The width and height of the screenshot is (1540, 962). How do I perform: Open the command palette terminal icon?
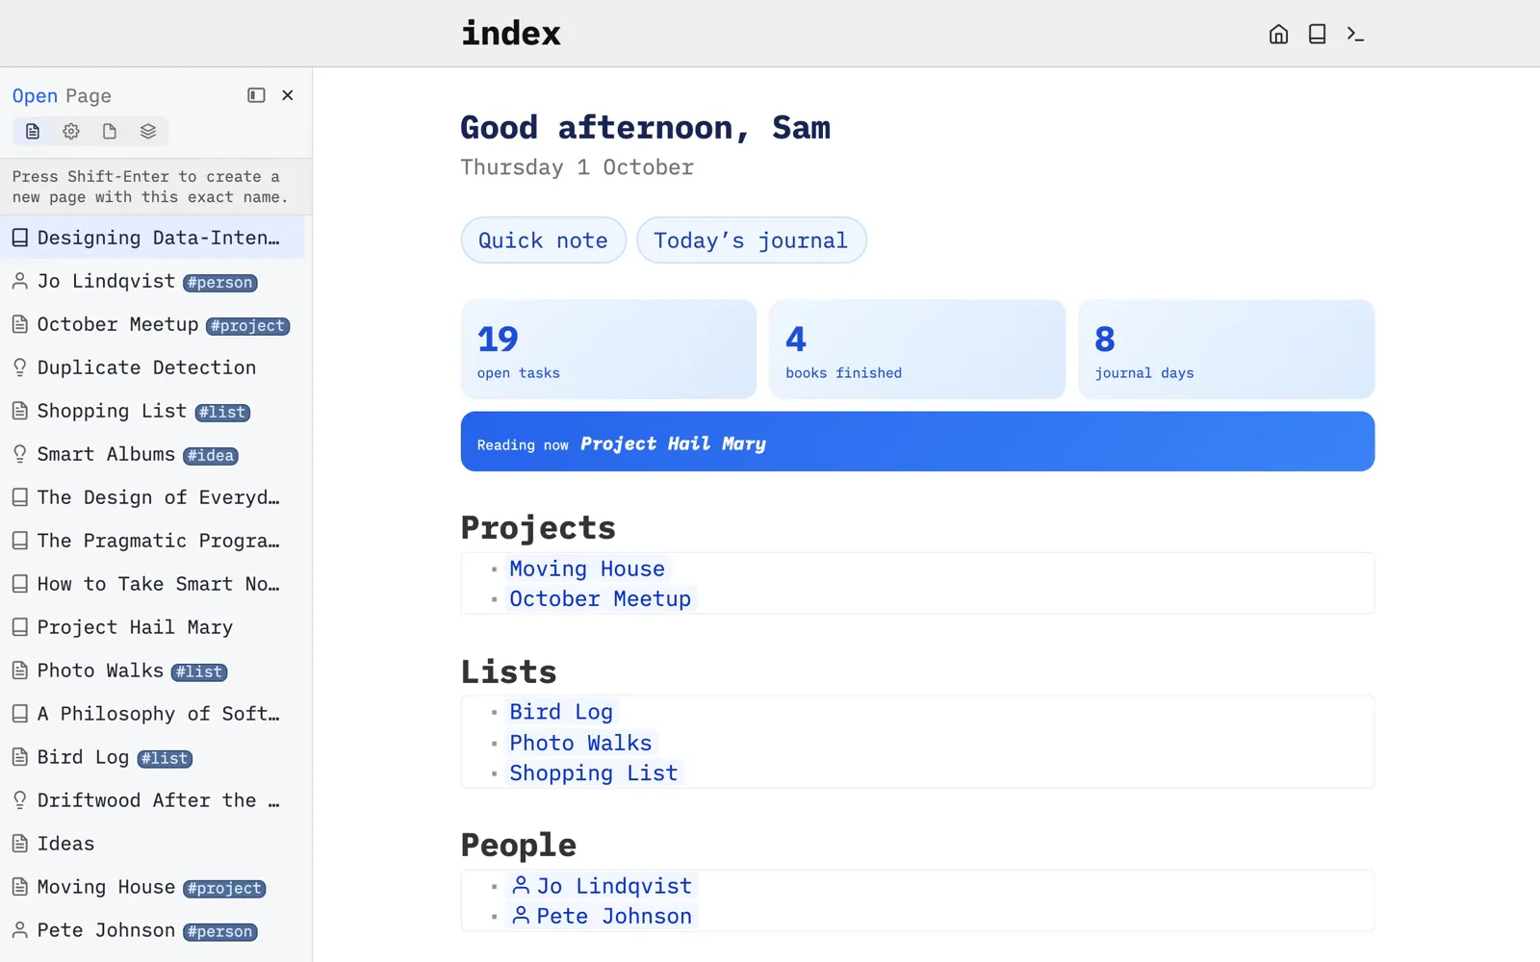pos(1355,35)
